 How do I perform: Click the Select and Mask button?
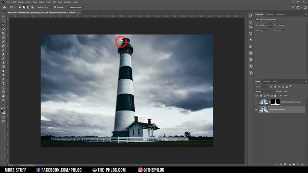click(76, 7)
